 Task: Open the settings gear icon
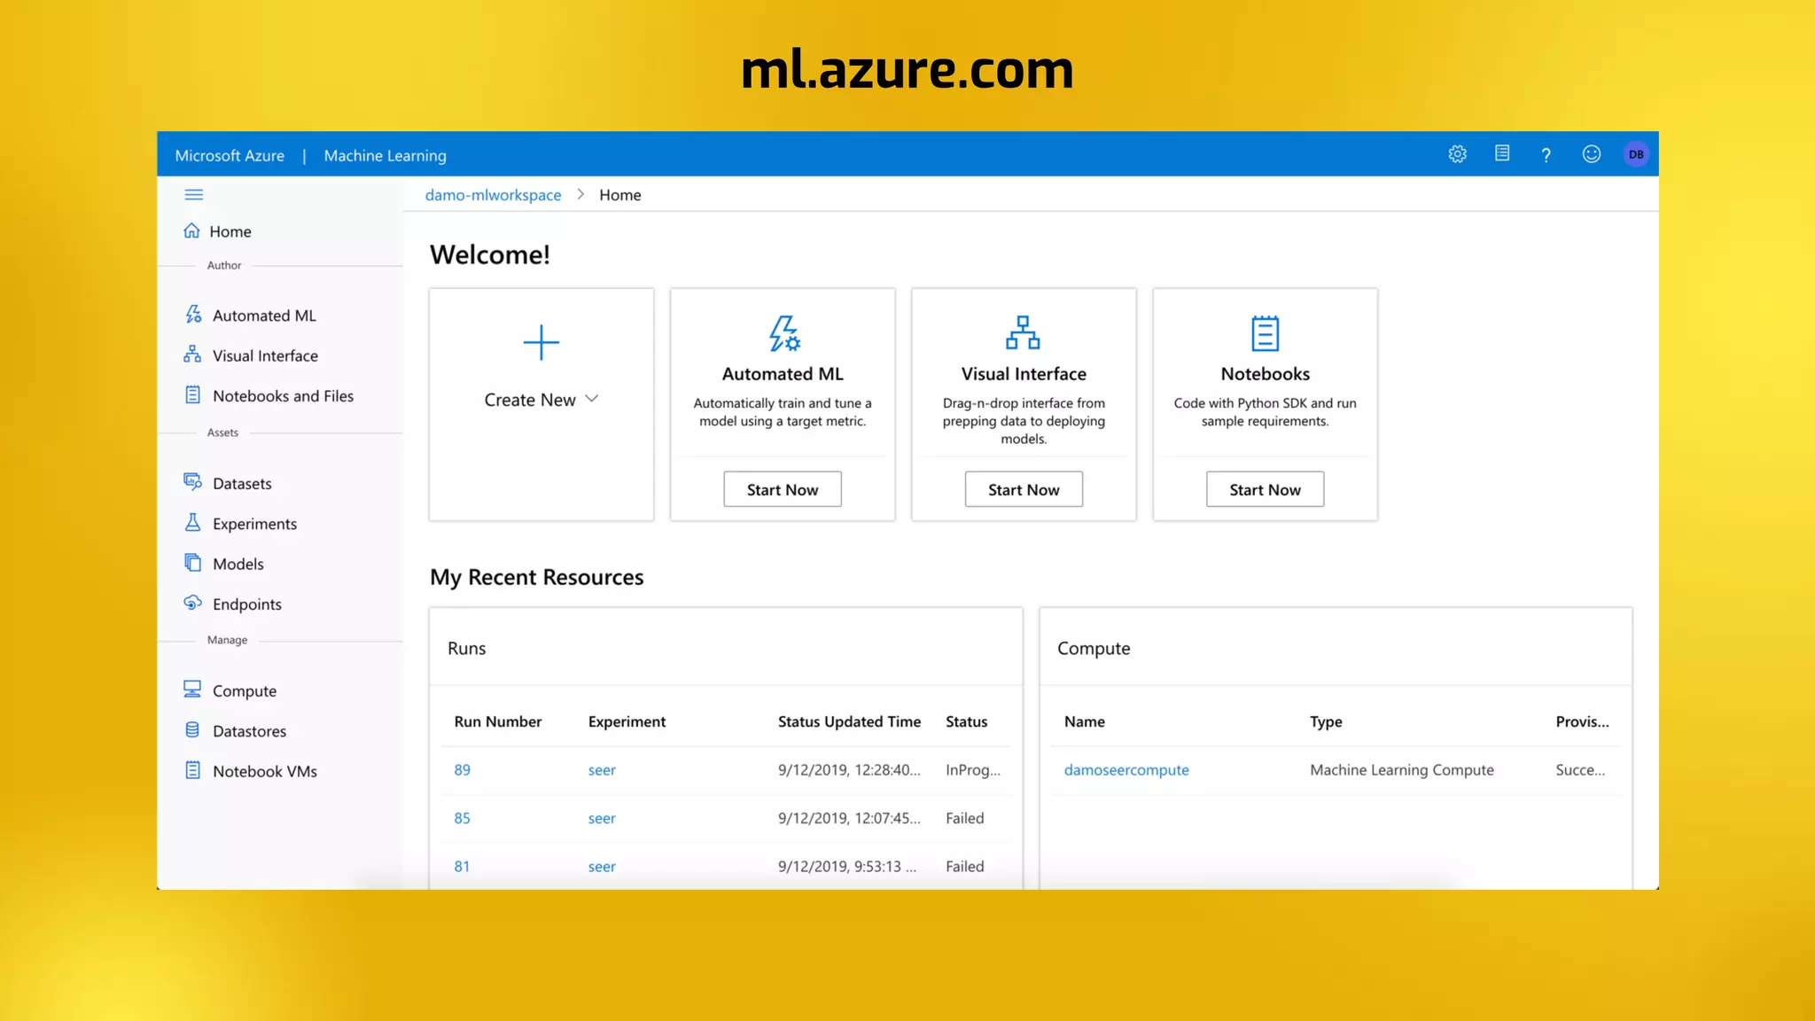pyautogui.click(x=1457, y=154)
